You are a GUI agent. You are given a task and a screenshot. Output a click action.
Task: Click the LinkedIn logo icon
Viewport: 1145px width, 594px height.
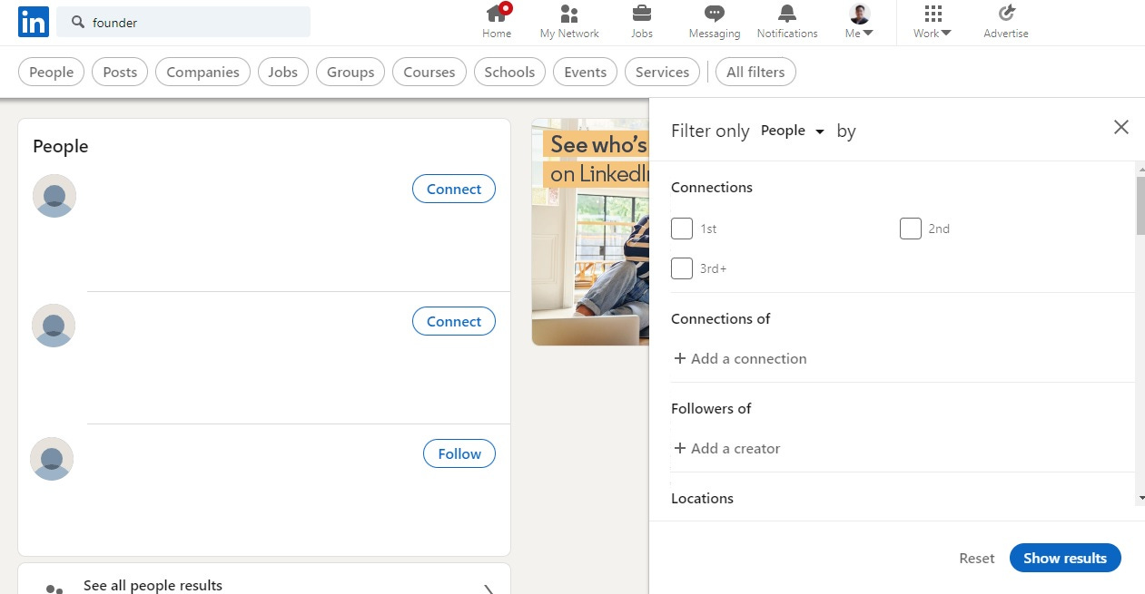33,22
